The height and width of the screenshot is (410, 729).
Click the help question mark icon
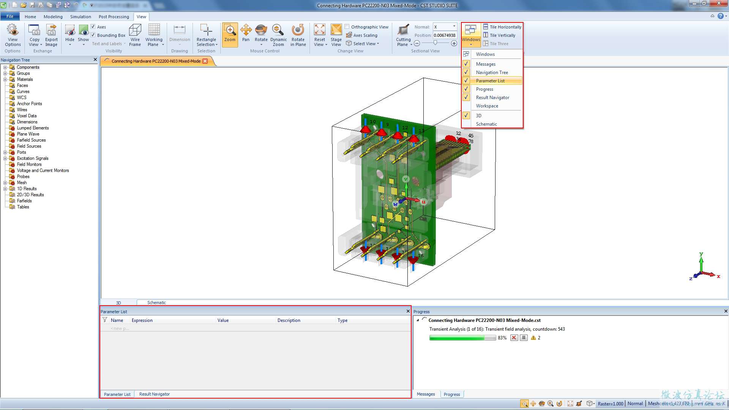[720, 16]
